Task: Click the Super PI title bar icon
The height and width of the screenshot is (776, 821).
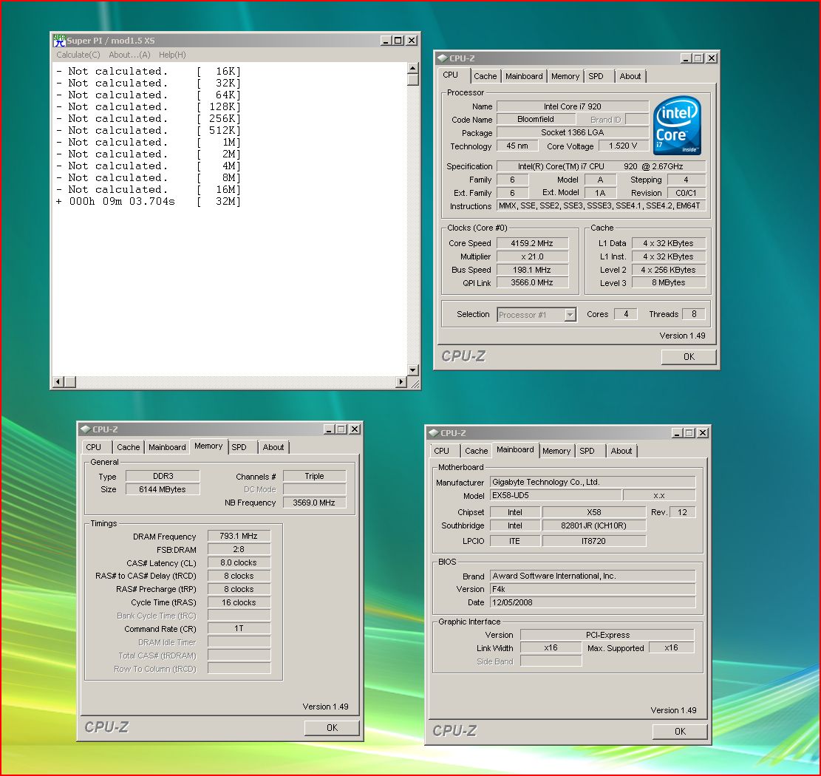Action: pyautogui.click(x=59, y=41)
